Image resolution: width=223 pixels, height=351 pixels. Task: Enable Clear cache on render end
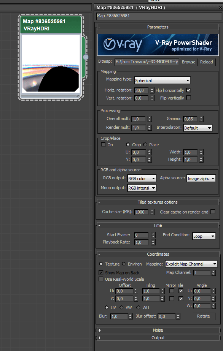pos(213,212)
